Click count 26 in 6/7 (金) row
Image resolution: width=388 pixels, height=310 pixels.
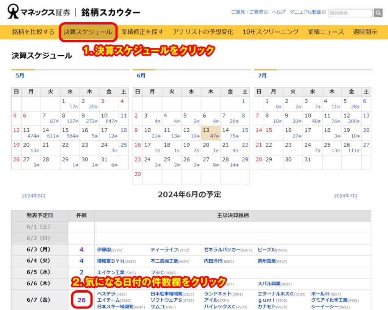pyautogui.click(x=82, y=300)
